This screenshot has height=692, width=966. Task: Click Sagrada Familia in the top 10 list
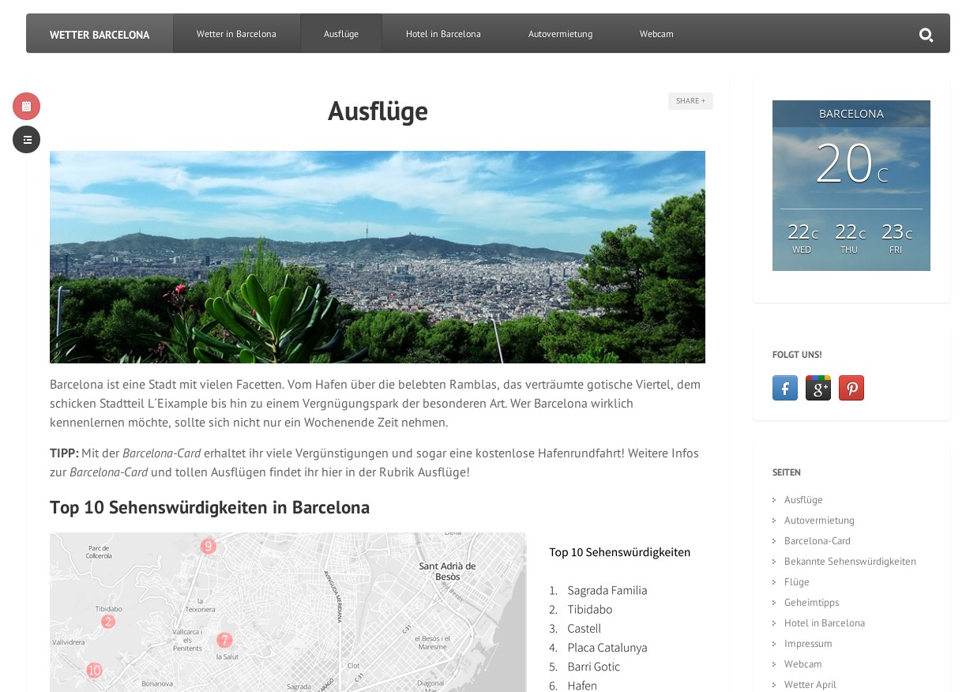607,591
